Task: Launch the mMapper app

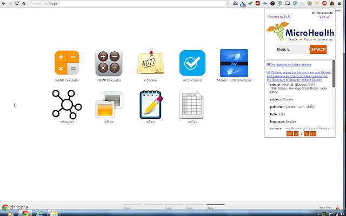Action: [67, 104]
